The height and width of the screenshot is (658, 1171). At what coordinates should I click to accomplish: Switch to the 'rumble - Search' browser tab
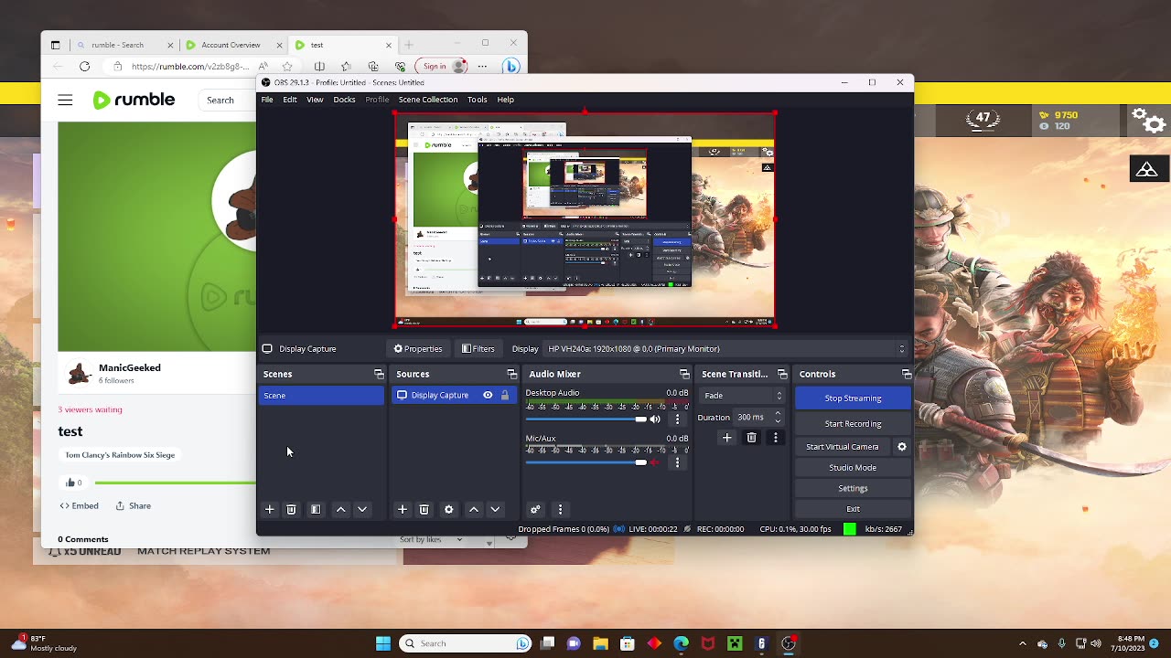coord(125,45)
